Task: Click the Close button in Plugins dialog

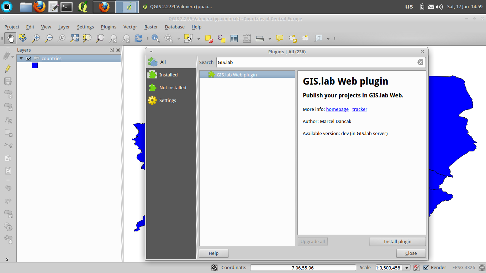Action: [x=411, y=253]
